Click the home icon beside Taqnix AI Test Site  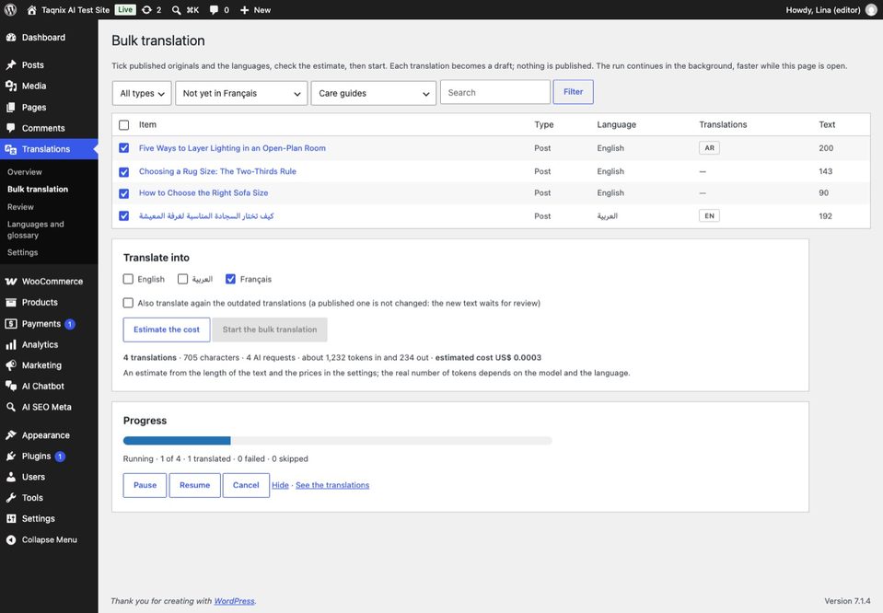pos(31,10)
